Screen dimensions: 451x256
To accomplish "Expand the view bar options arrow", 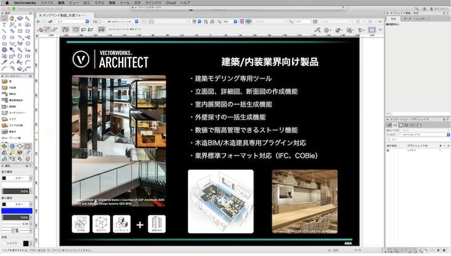I will click(380, 22).
